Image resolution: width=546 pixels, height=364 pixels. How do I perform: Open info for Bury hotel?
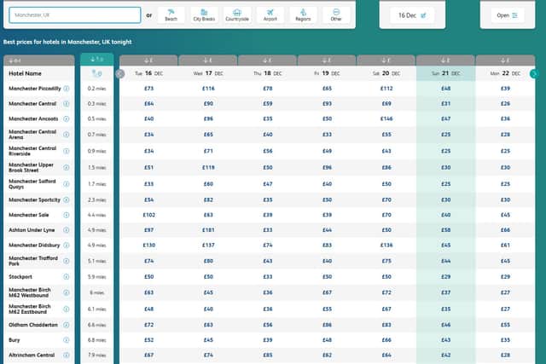click(x=67, y=340)
